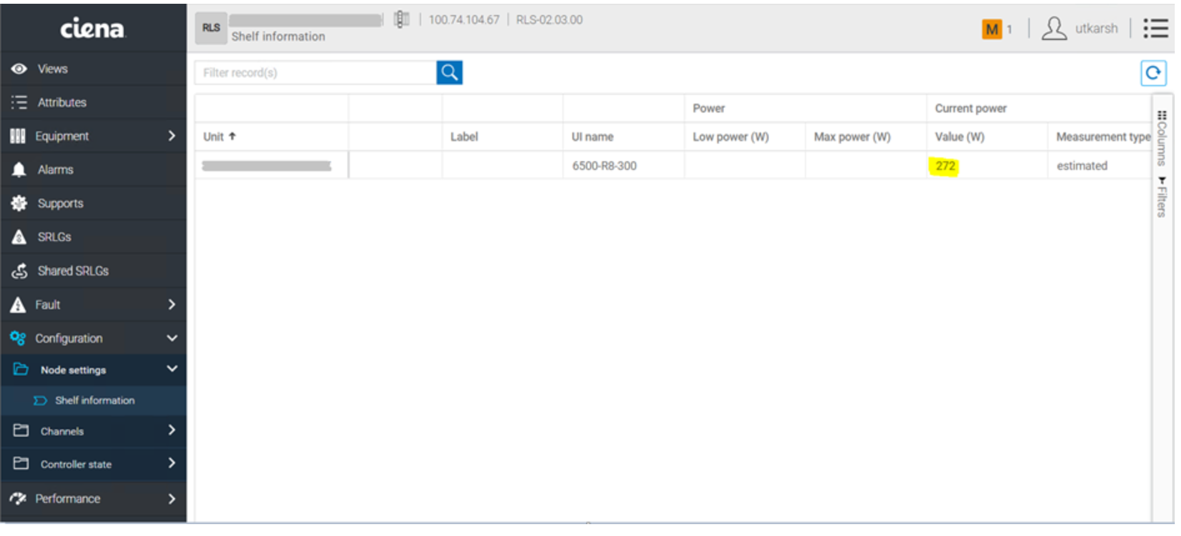Click the Shared SRLGs icon
Screen dimensions: 1181x536
19,270
